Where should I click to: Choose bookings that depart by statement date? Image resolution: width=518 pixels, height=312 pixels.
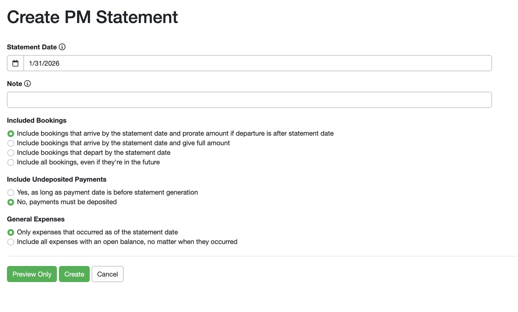pyautogui.click(x=11, y=153)
